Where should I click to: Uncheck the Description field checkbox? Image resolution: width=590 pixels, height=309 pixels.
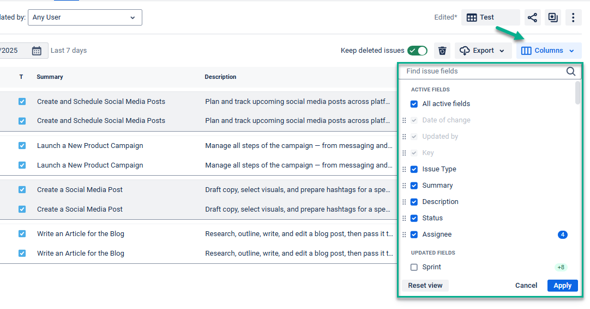(414, 202)
